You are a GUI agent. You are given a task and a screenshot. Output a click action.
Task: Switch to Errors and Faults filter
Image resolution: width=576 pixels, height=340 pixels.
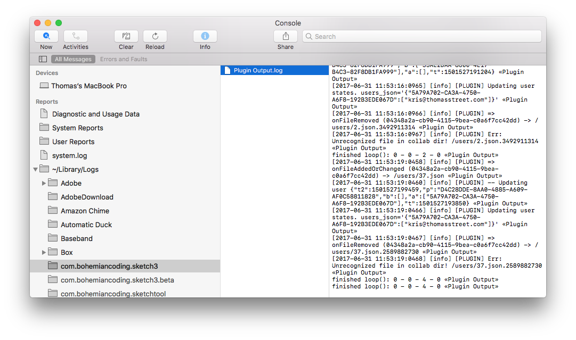click(124, 59)
